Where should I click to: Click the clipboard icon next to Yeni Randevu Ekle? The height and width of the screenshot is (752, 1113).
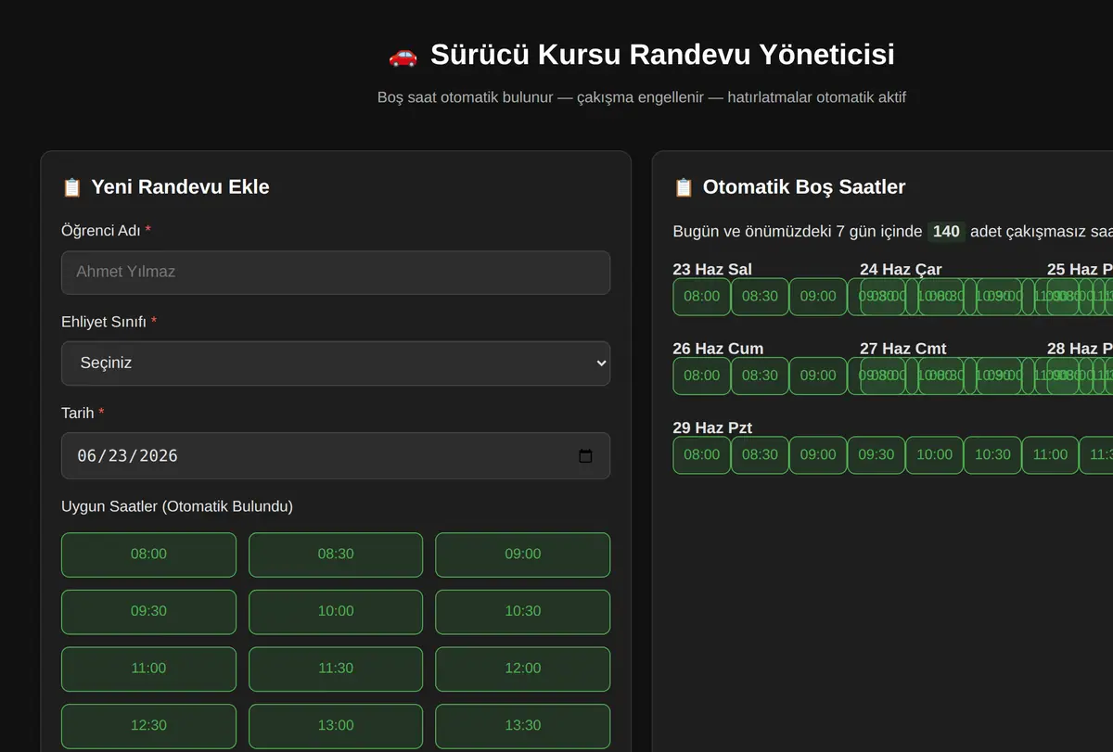[71, 187]
